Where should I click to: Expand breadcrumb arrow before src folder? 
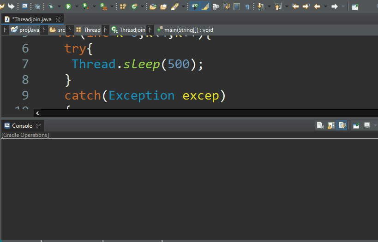(x=45, y=30)
